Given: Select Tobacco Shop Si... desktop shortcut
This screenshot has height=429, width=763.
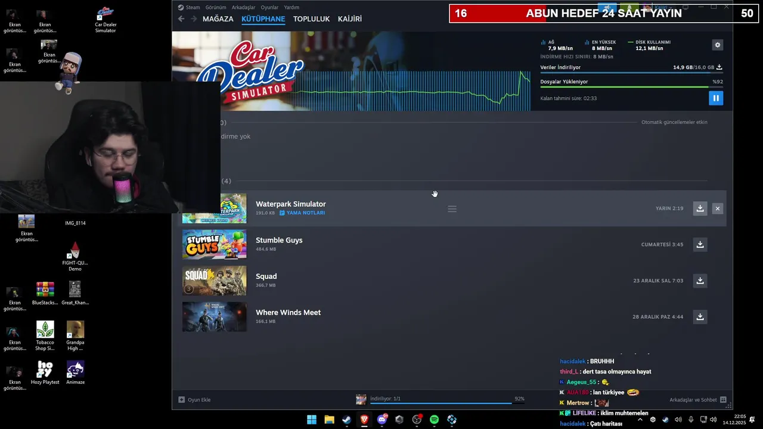Looking at the screenshot, I should pos(45,336).
